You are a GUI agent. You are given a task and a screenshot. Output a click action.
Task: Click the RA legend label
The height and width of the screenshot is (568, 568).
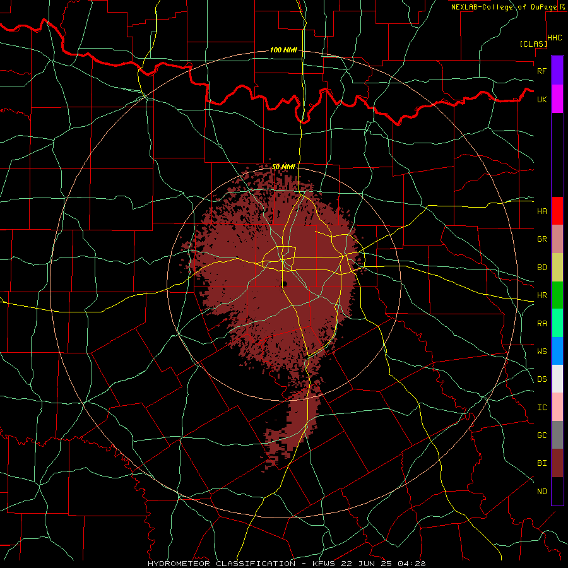point(541,324)
